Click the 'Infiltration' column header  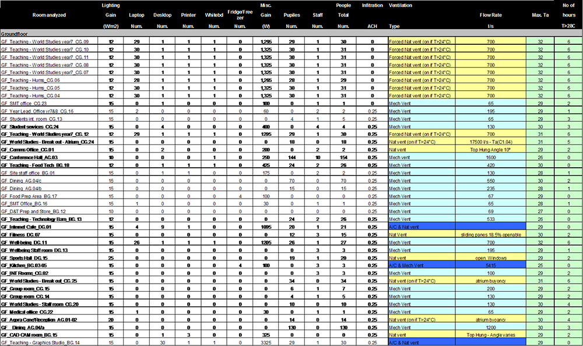(x=373, y=5)
